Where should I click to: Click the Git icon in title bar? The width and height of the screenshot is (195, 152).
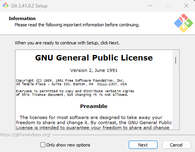click(6, 5)
